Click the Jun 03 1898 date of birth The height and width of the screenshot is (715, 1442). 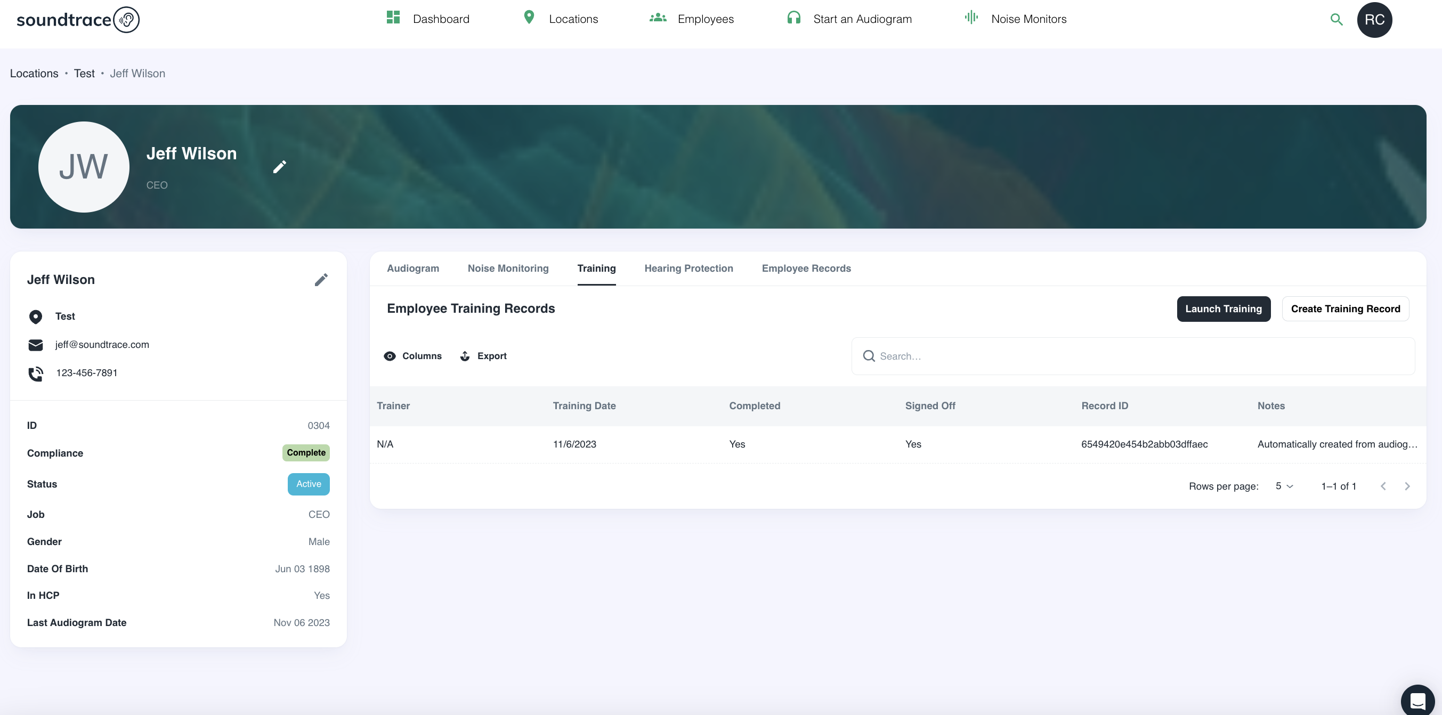tap(302, 569)
